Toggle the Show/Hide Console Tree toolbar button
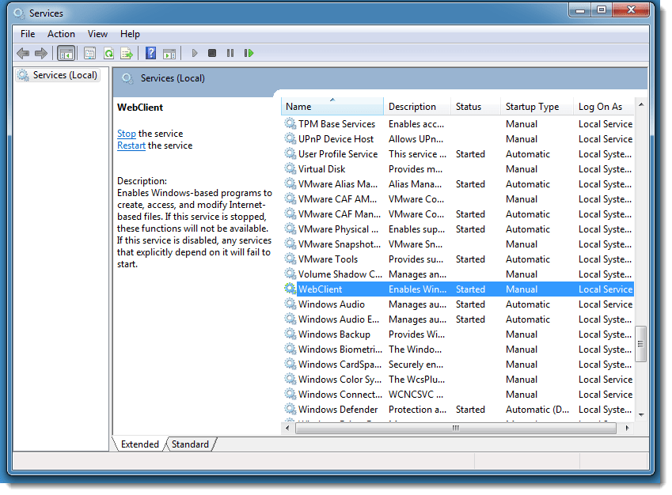This screenshot has height=495, width=672. (x=66, y=53)
